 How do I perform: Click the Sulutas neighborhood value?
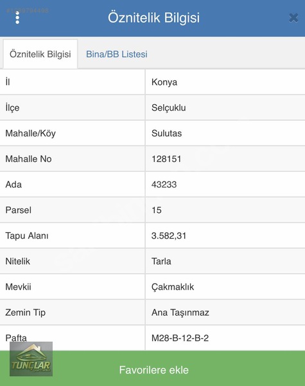167,133
